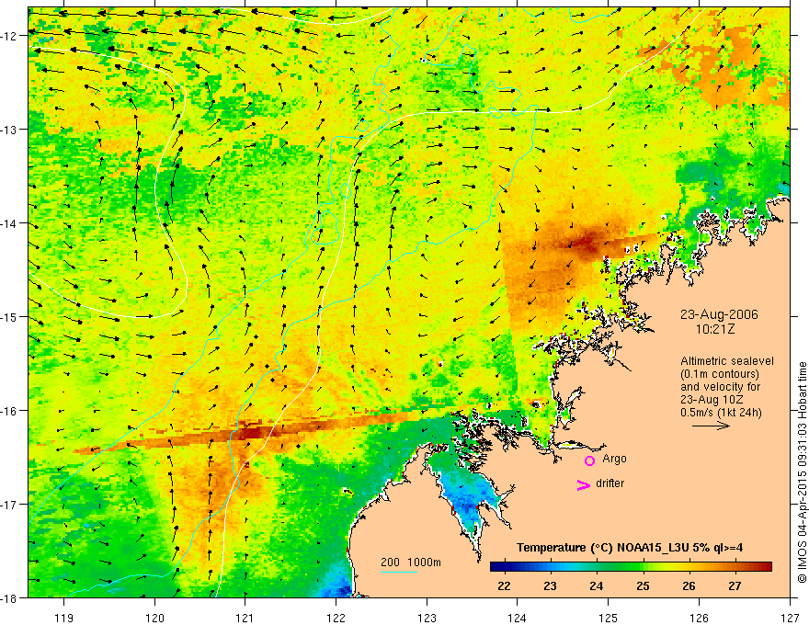Click the longitude axis label 120
This screenshot has width=809, height=625.
click(x=154, y=618)
